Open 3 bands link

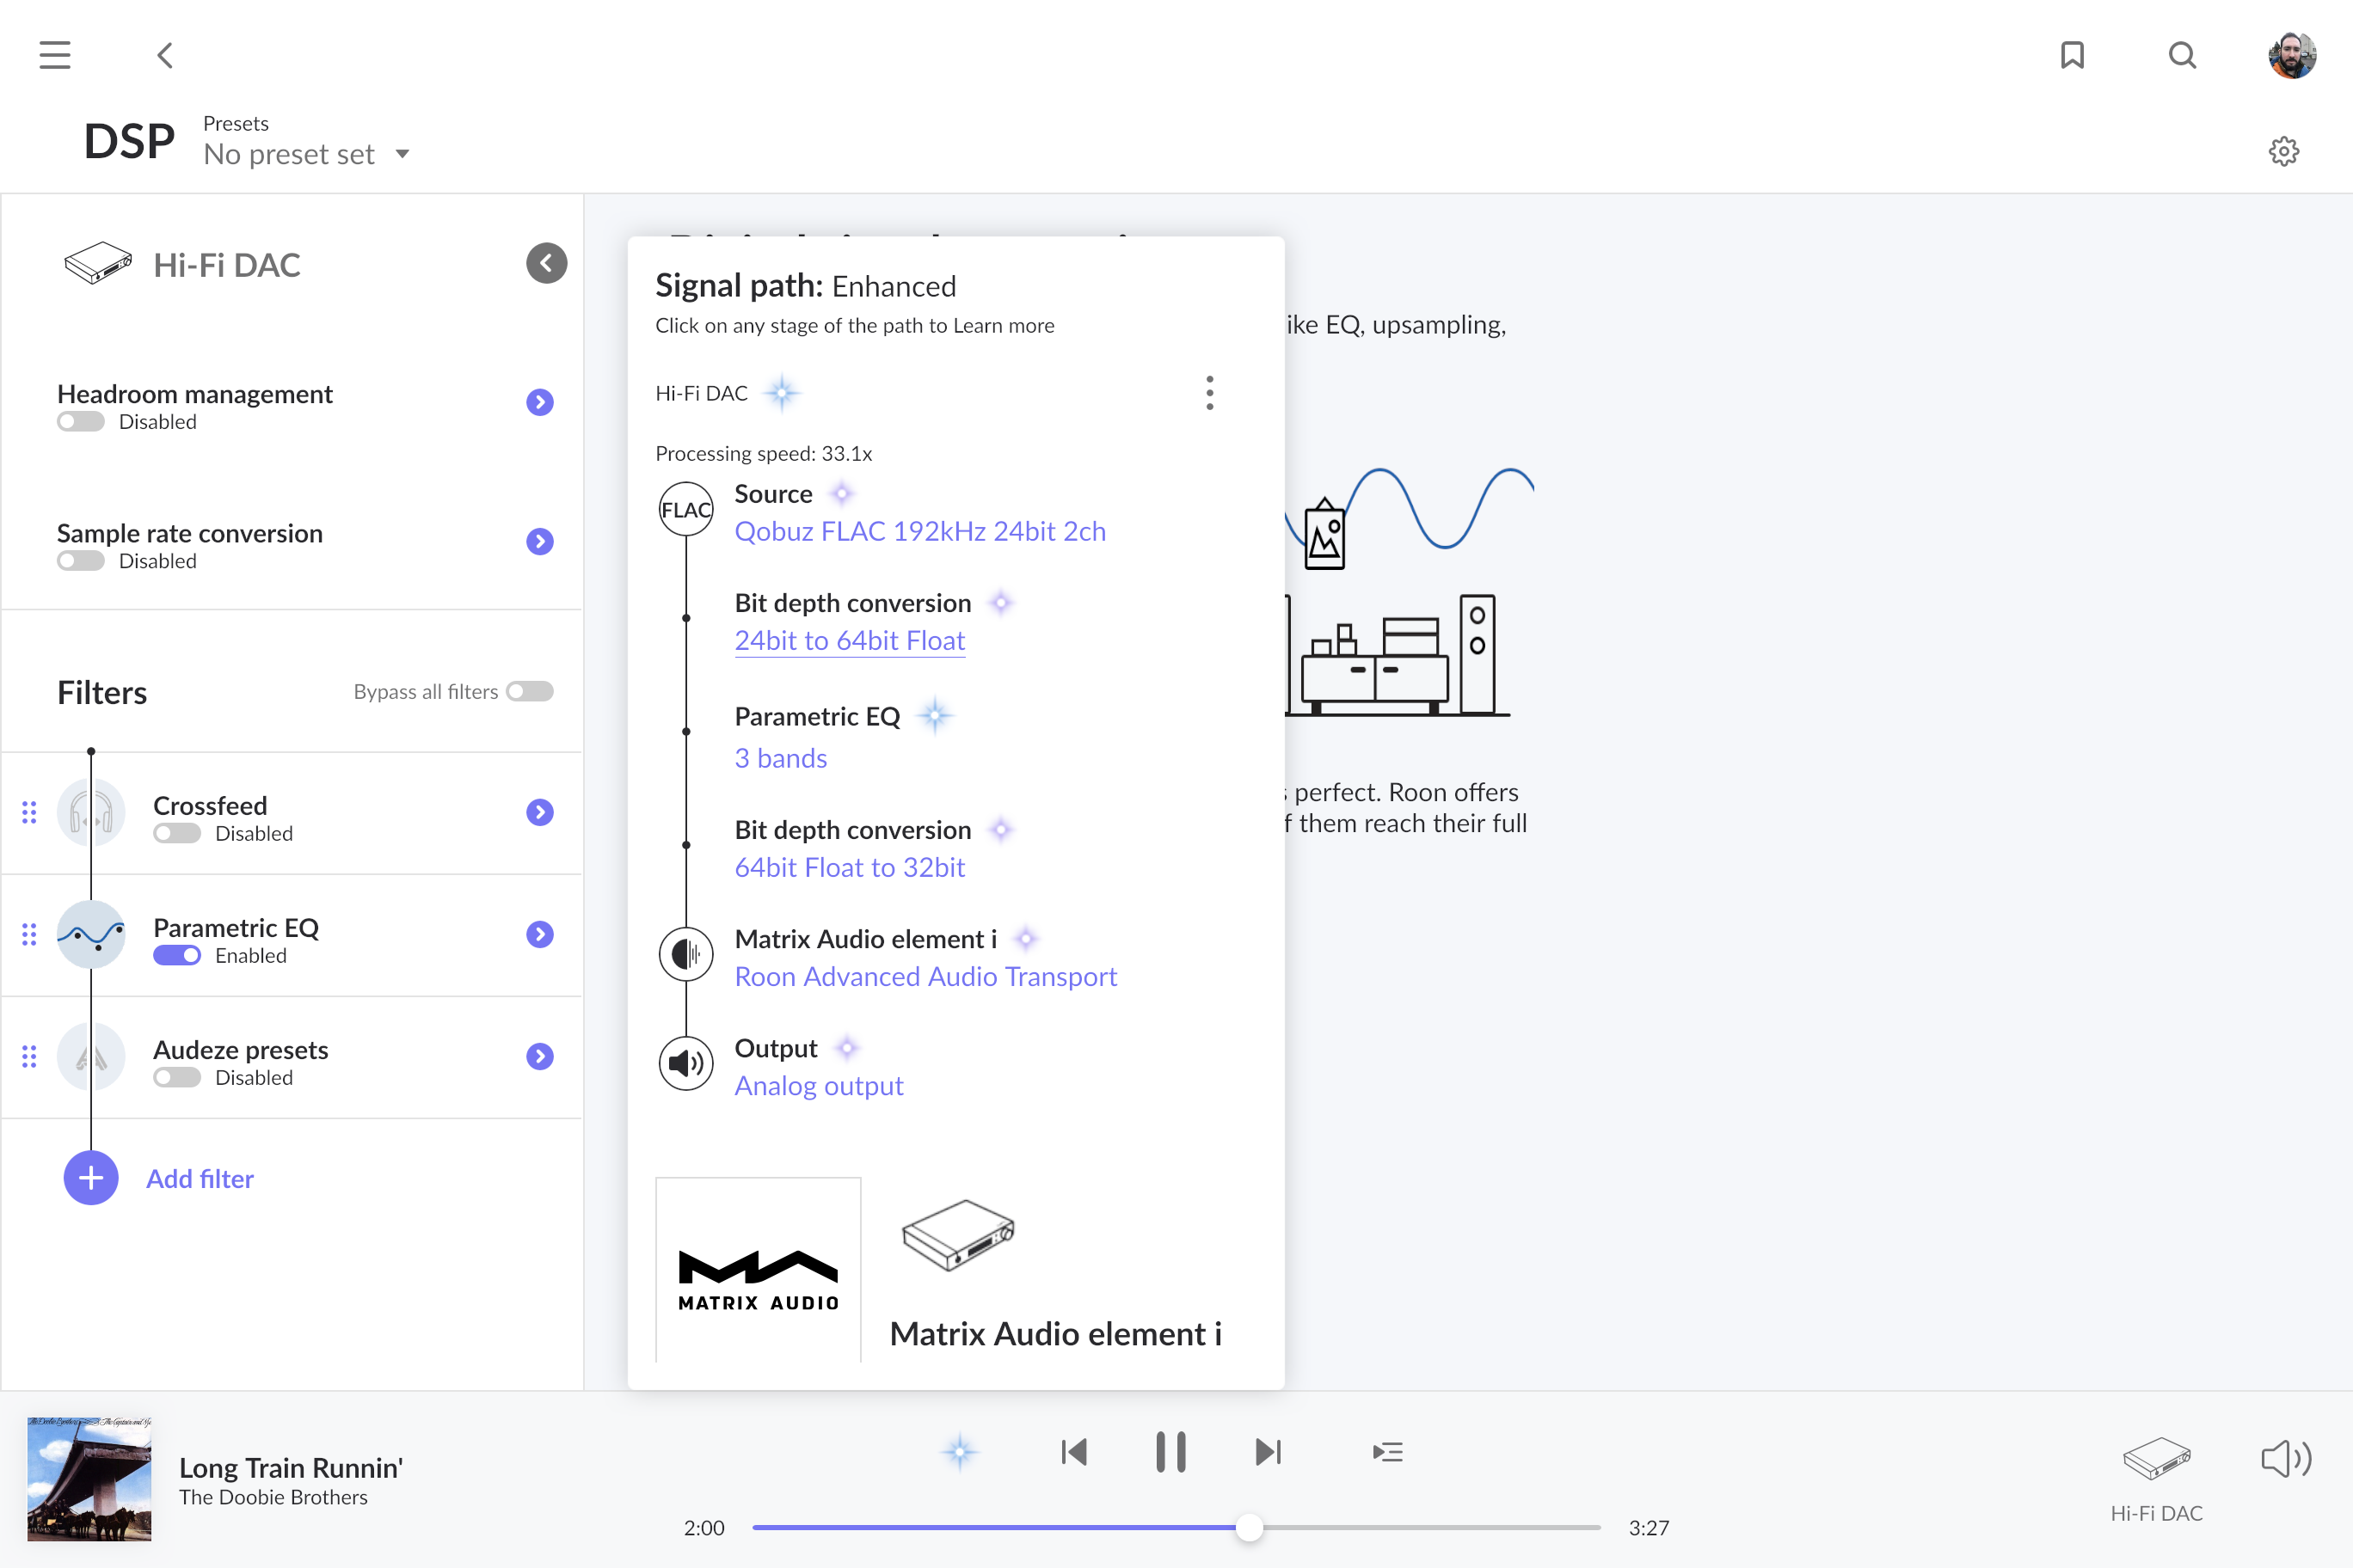(780, 758)
